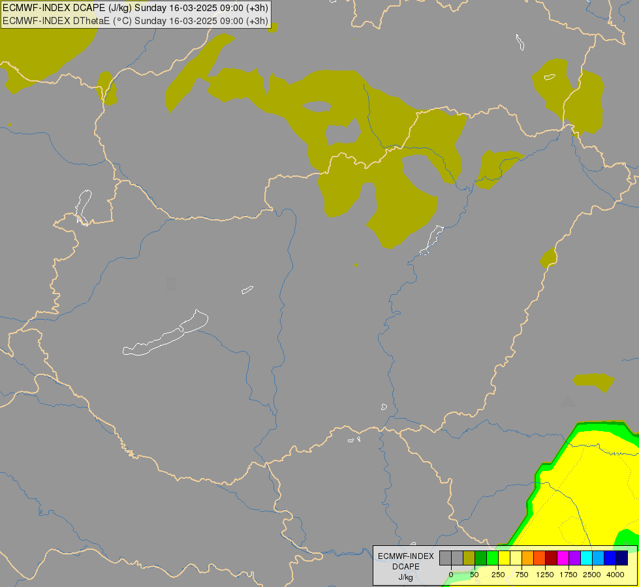Click the dark green legend swatch
The height and width of the screenshot is (587, 639).
(x=481, y=558)
